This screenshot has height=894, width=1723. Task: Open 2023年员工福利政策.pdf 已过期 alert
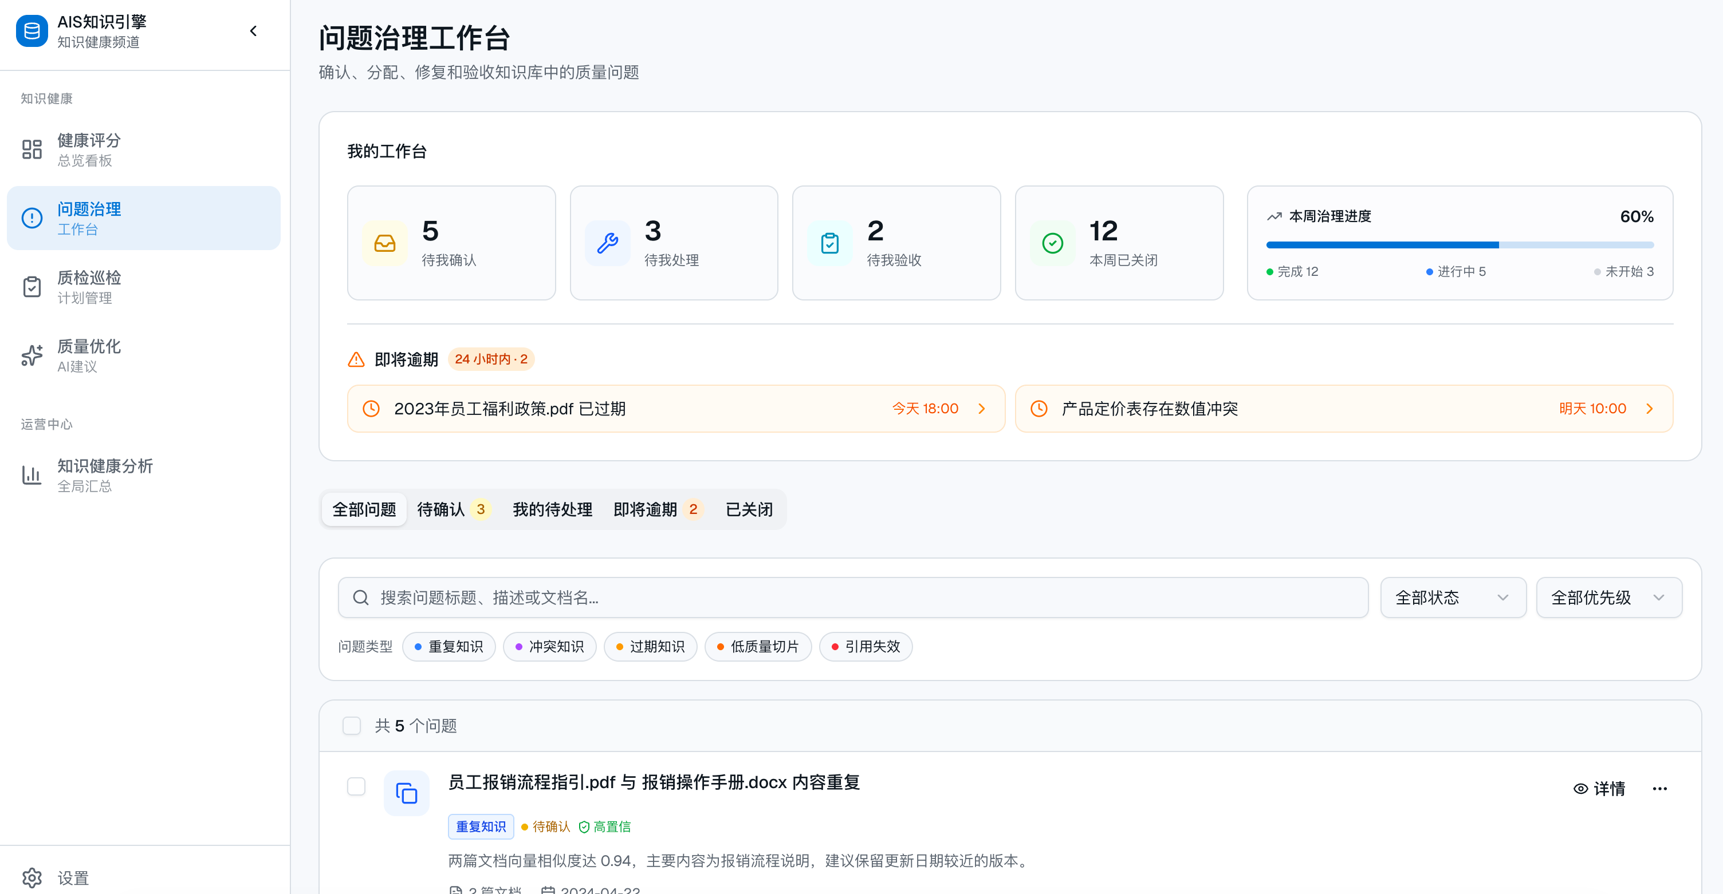(675, 408)
